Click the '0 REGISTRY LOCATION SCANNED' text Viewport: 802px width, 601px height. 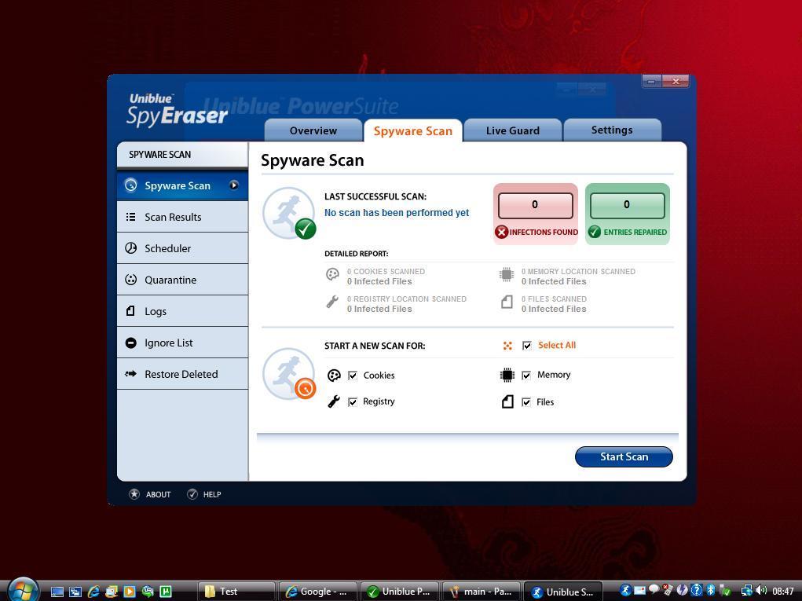tap(407, 299)
